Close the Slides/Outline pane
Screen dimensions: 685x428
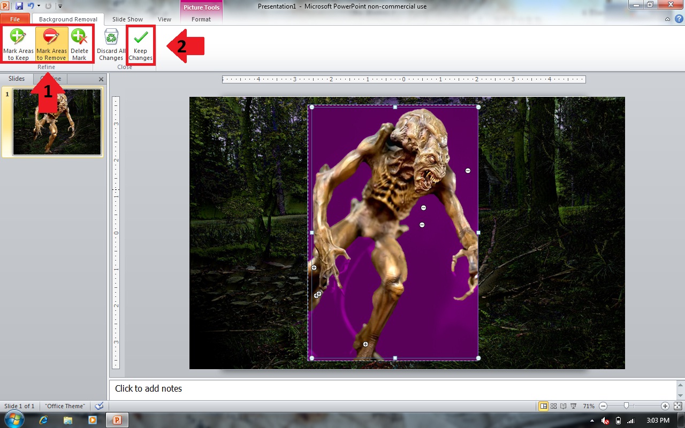pyautogui.click(x=101, y=79)
